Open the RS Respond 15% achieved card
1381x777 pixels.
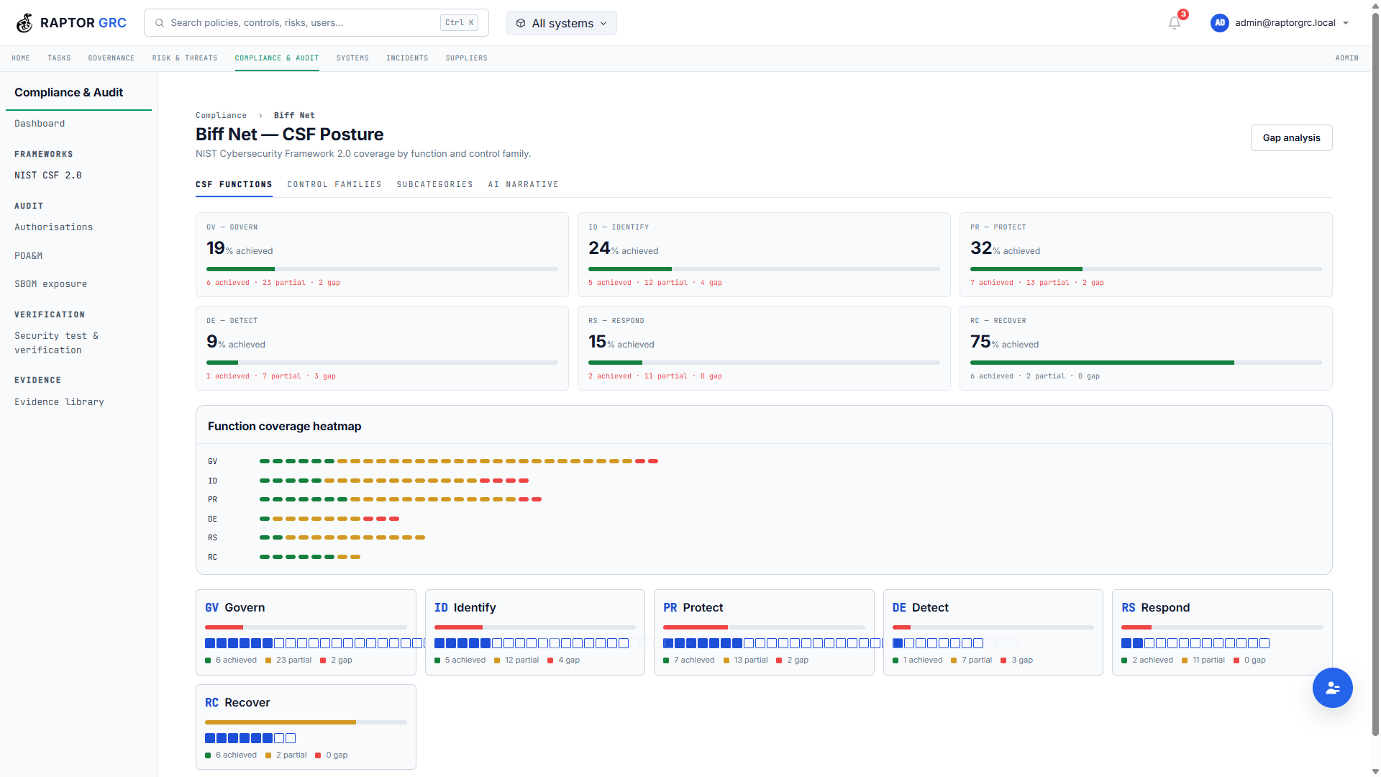coord(764,348)
